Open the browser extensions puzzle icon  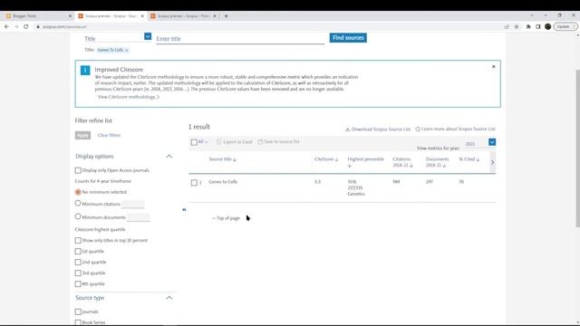click(x=528, y=26)
